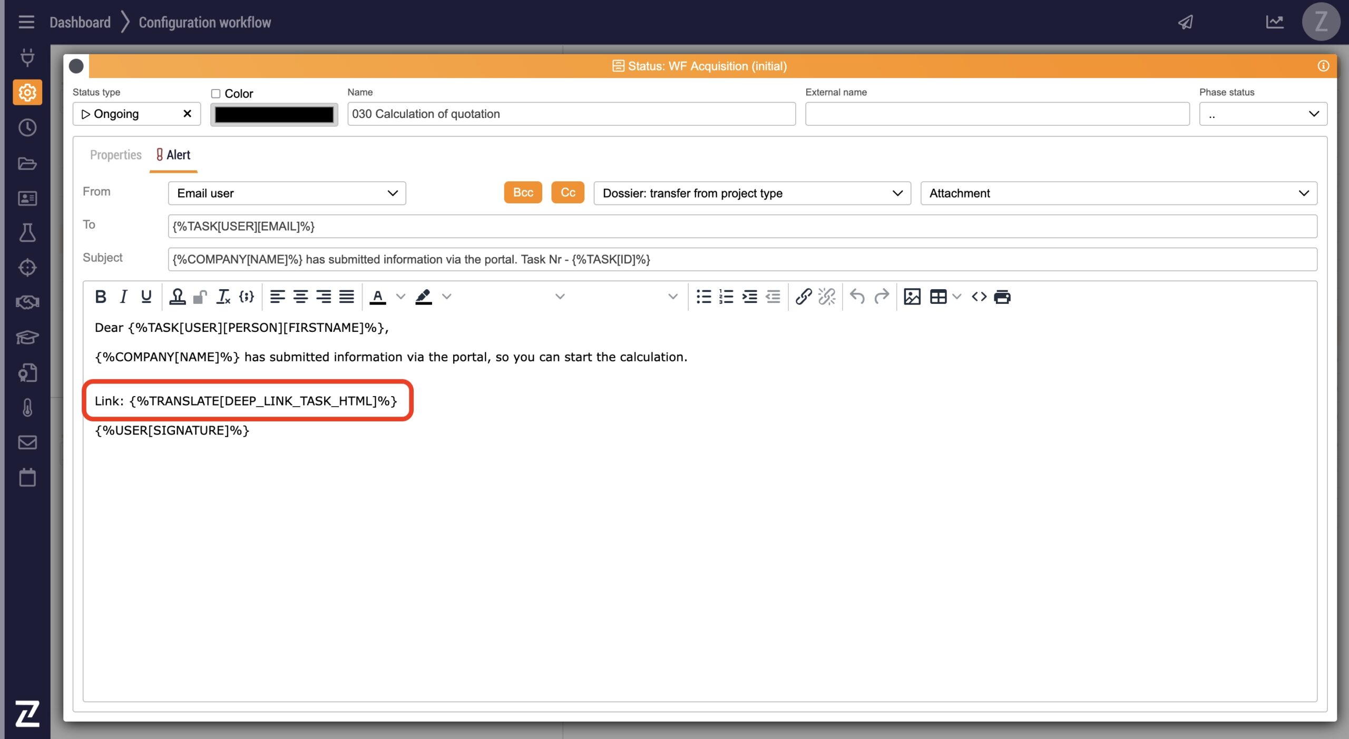This screenshot has width=1349, height=739.
Task: Toggle bold formatting in editor toolbar
Action: pyautogui.click(x=100, y=297)
